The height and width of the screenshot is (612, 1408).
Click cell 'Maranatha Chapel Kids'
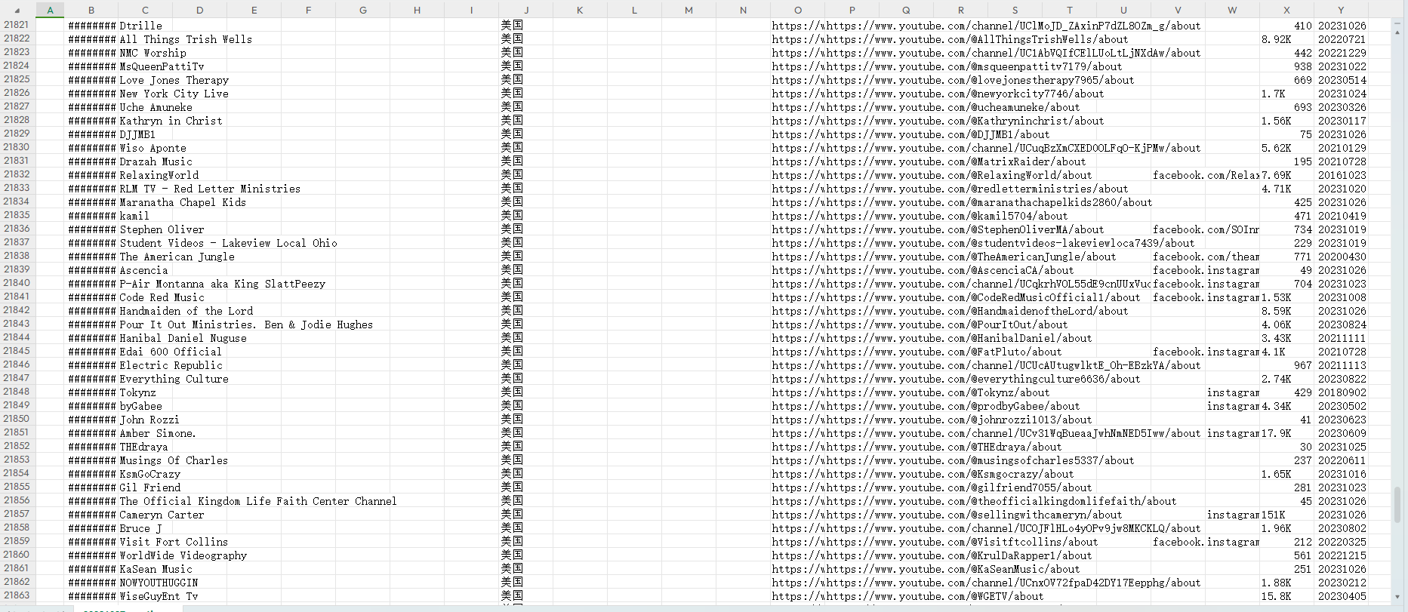pos(183,202)
